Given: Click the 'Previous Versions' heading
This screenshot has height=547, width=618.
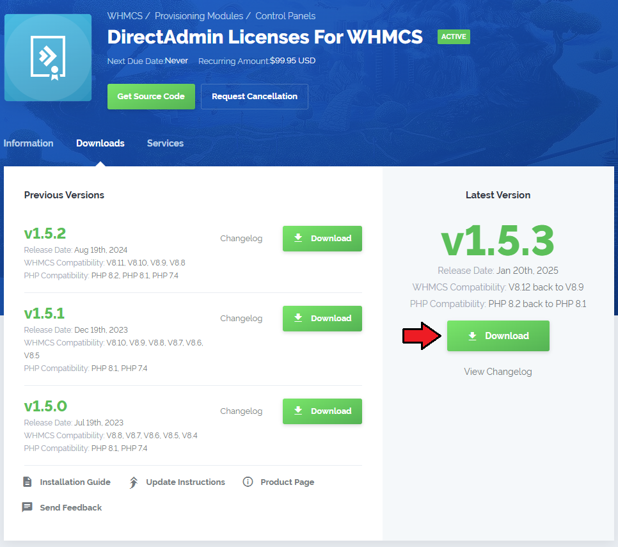Looking at the screenshot, I should 64,195.
